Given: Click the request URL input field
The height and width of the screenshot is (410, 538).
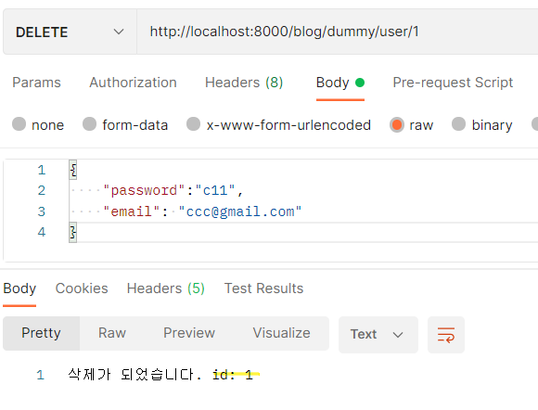Looking at the screenshot, I should coord(338,32).
